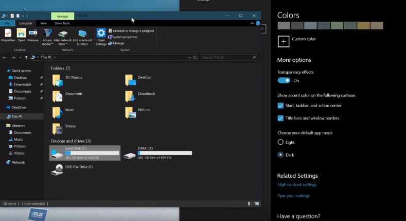Pick the steel blue-gray color swatch

click(x=310, y=26)
